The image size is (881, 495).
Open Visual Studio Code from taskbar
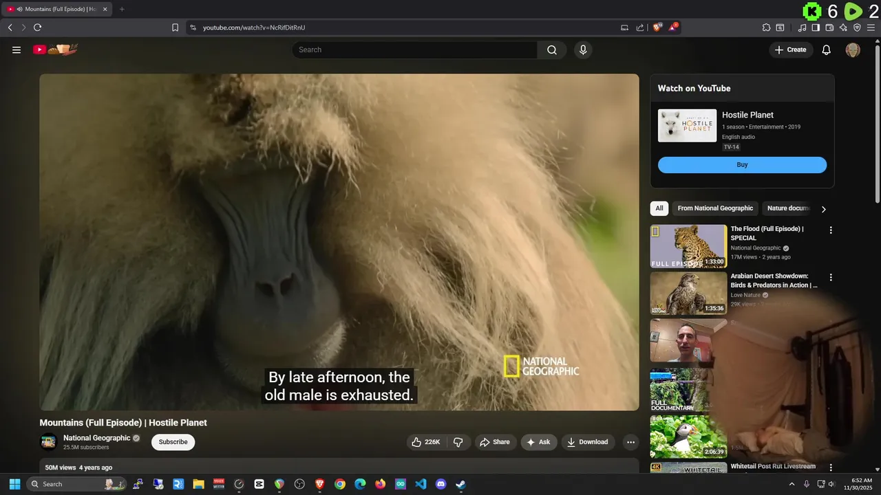[421, 484]
